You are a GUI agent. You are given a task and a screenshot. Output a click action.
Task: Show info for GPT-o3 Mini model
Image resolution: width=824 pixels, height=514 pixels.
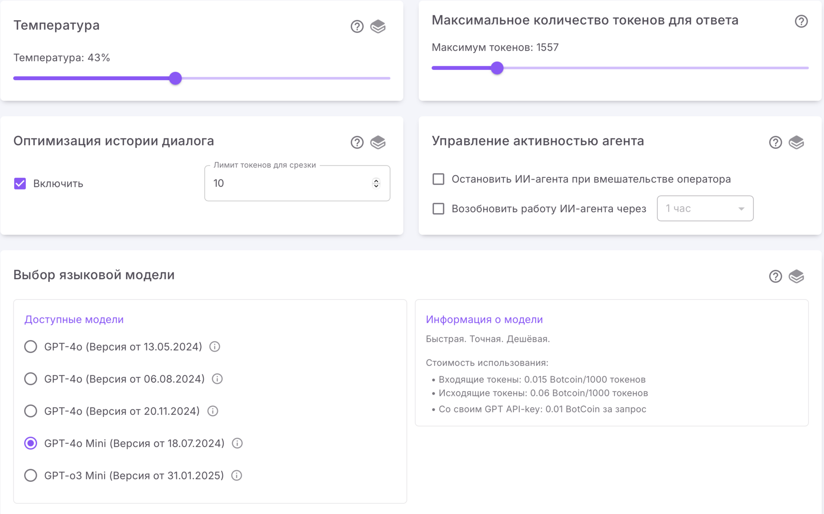click(x=236, y=475)
